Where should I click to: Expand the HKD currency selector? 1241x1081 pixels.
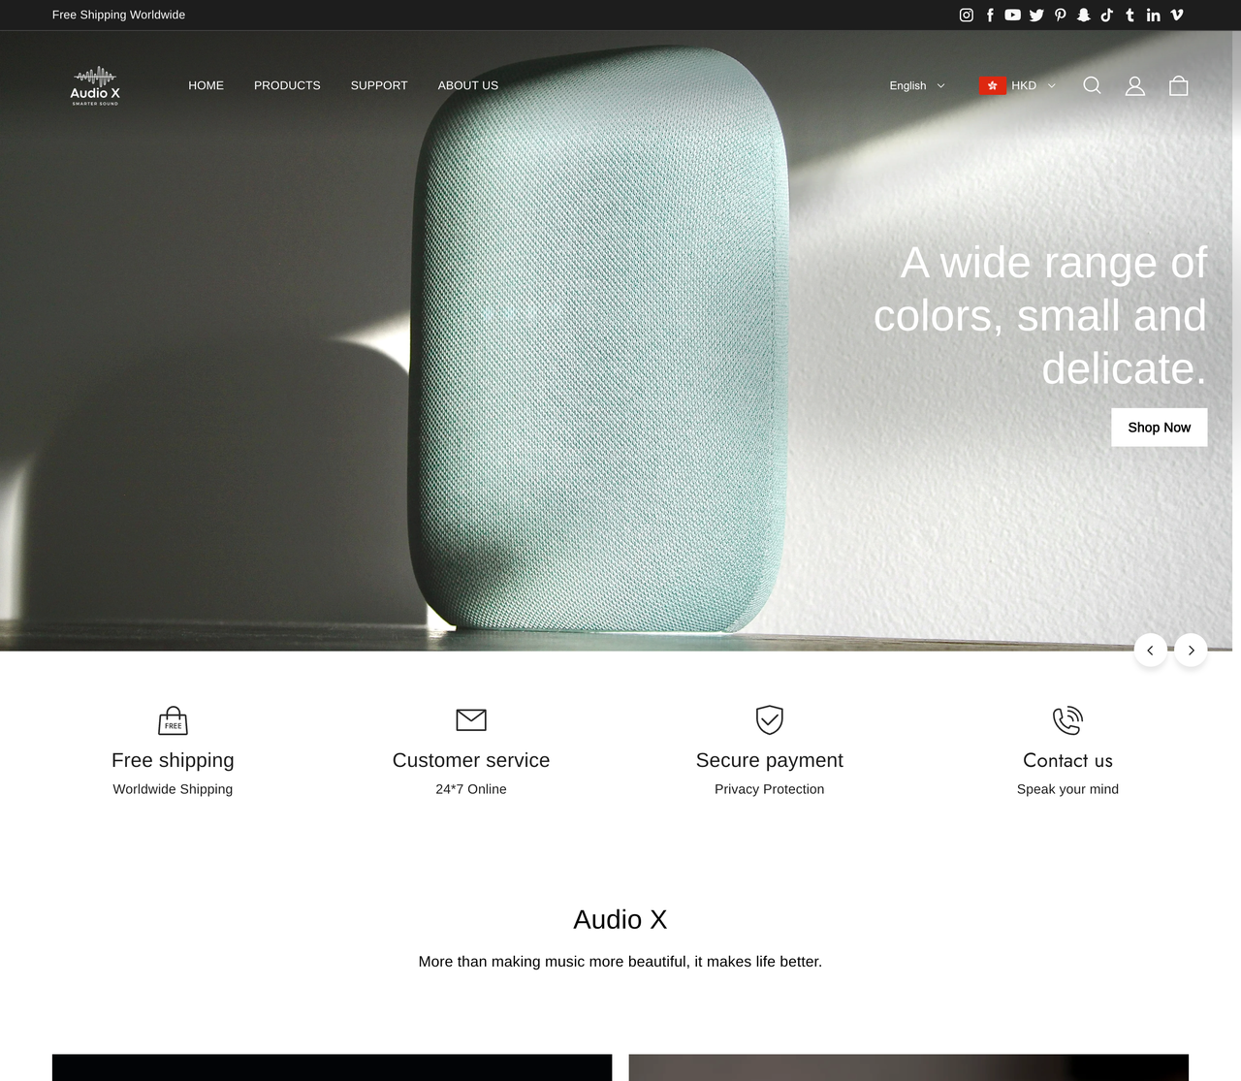(x=1018, y=85)
